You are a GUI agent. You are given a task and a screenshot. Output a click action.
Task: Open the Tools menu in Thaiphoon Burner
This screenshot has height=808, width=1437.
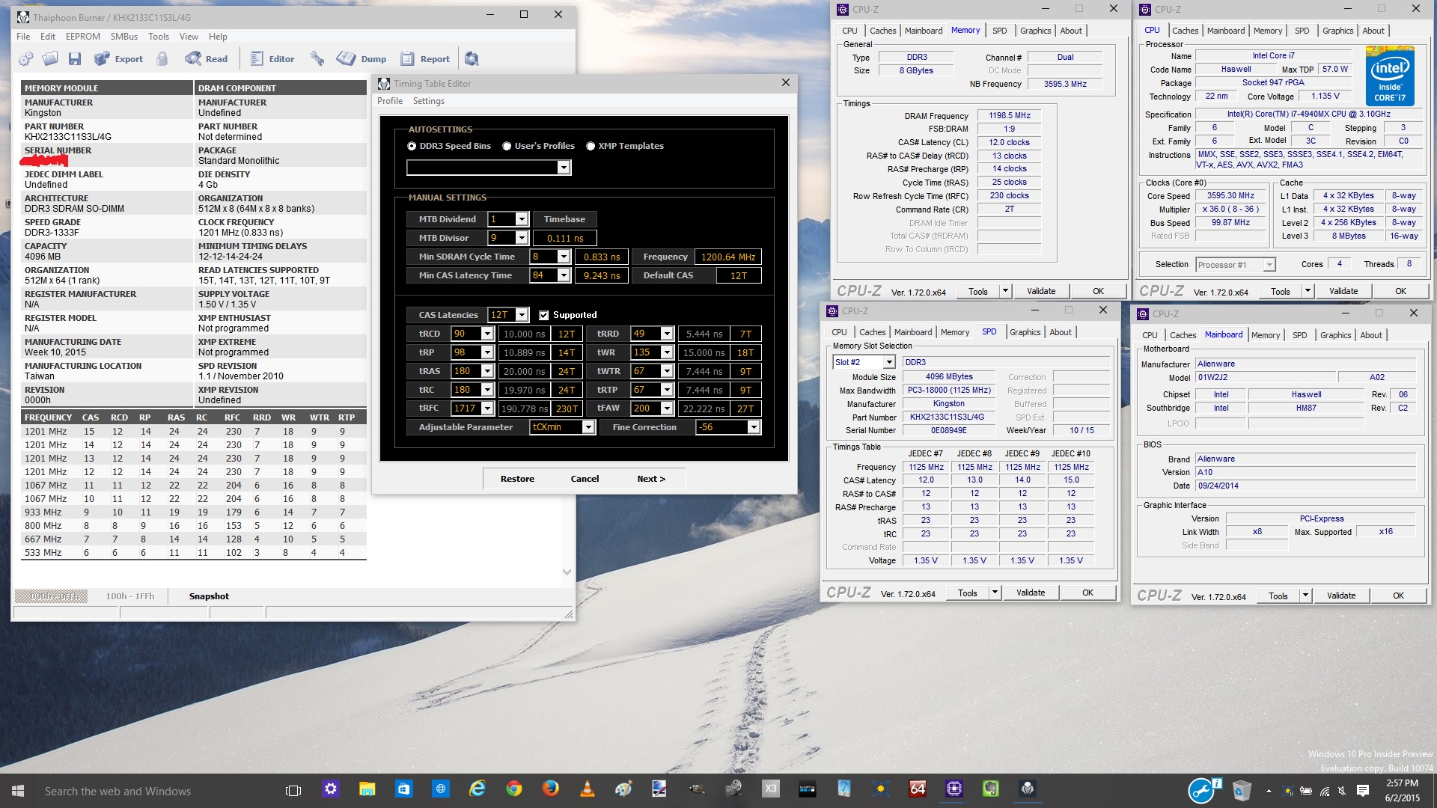click(159, 36)
